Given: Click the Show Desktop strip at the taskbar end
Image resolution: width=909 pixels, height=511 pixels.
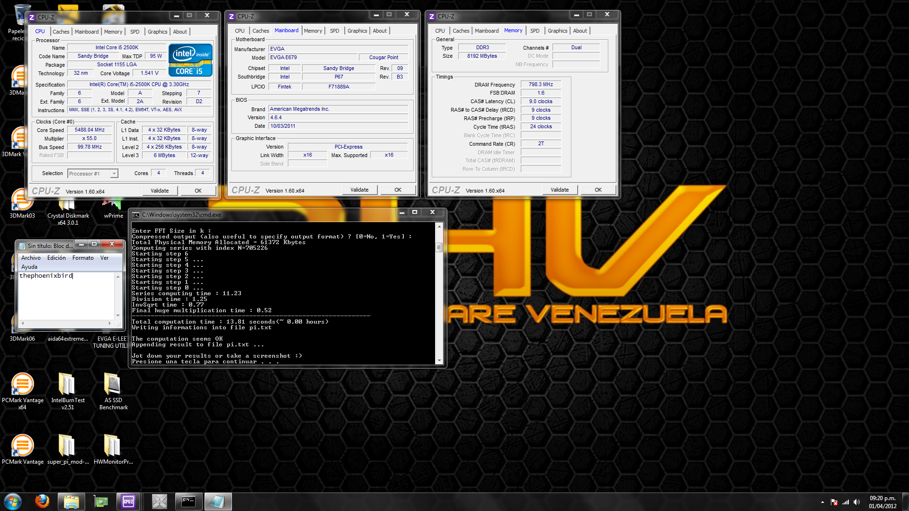Looking at the screenshot, I should click(905, 502).
